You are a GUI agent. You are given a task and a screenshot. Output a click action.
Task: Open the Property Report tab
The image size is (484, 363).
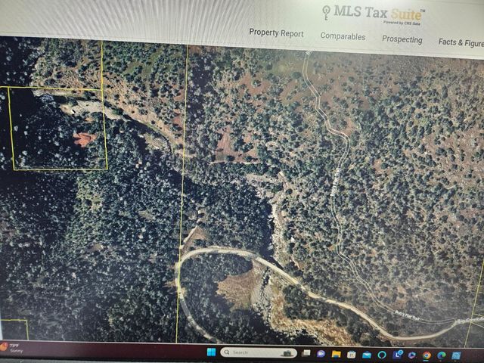point(276,33)
